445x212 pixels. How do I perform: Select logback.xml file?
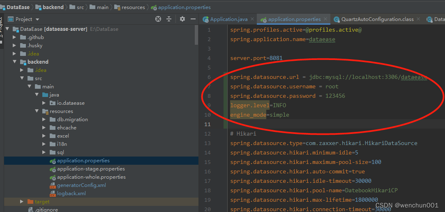(x=71, y=194)
